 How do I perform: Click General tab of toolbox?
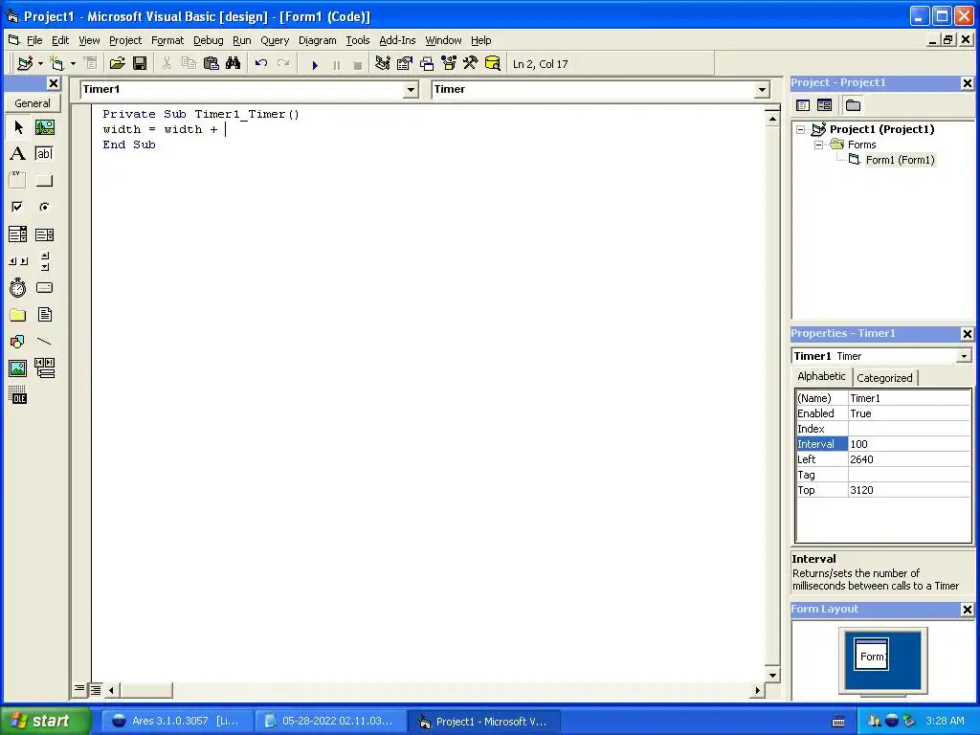coord(33,103)
